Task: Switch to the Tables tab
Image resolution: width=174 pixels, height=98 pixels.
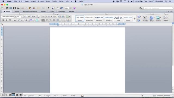Action: (x=43, y=11)
